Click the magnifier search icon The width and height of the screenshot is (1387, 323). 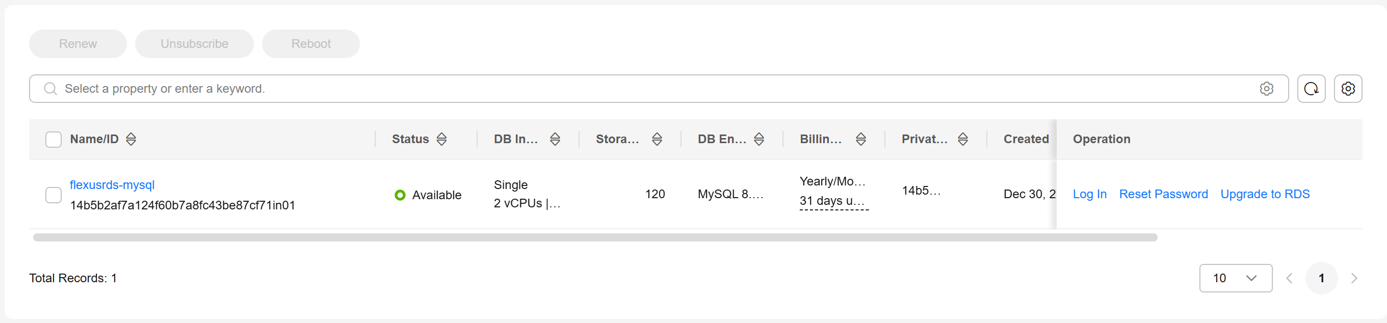[x=50, y=89]
